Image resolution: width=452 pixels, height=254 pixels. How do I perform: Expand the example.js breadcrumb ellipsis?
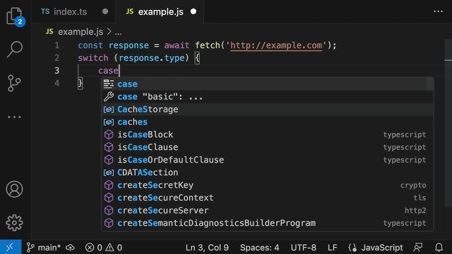point(118,32)
